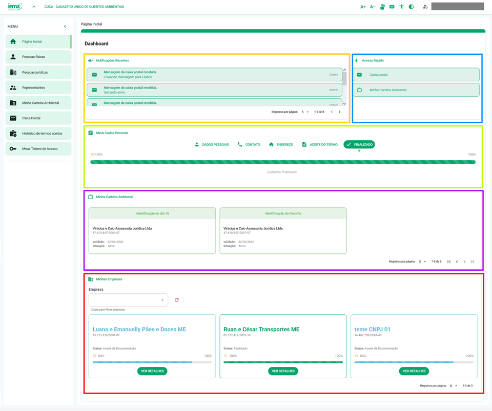The width and height of the screenshot is (492, 411).
Task: Open Pessoas jurídicas in the sidebar
Action: click(x=38, y=72)
